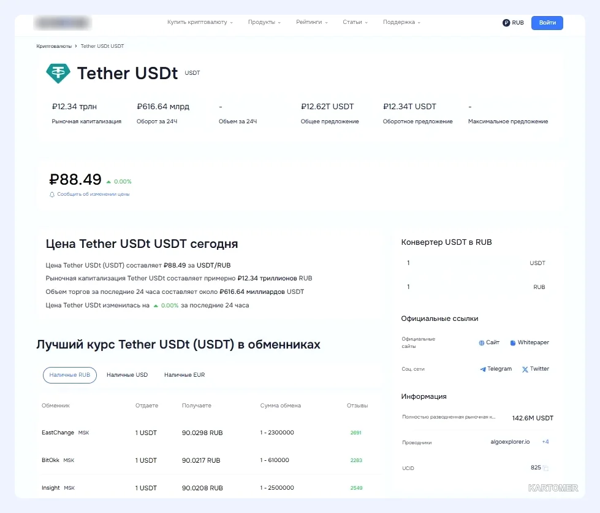Click the bell icon for price alerts
600x513 pixels.
52,195
